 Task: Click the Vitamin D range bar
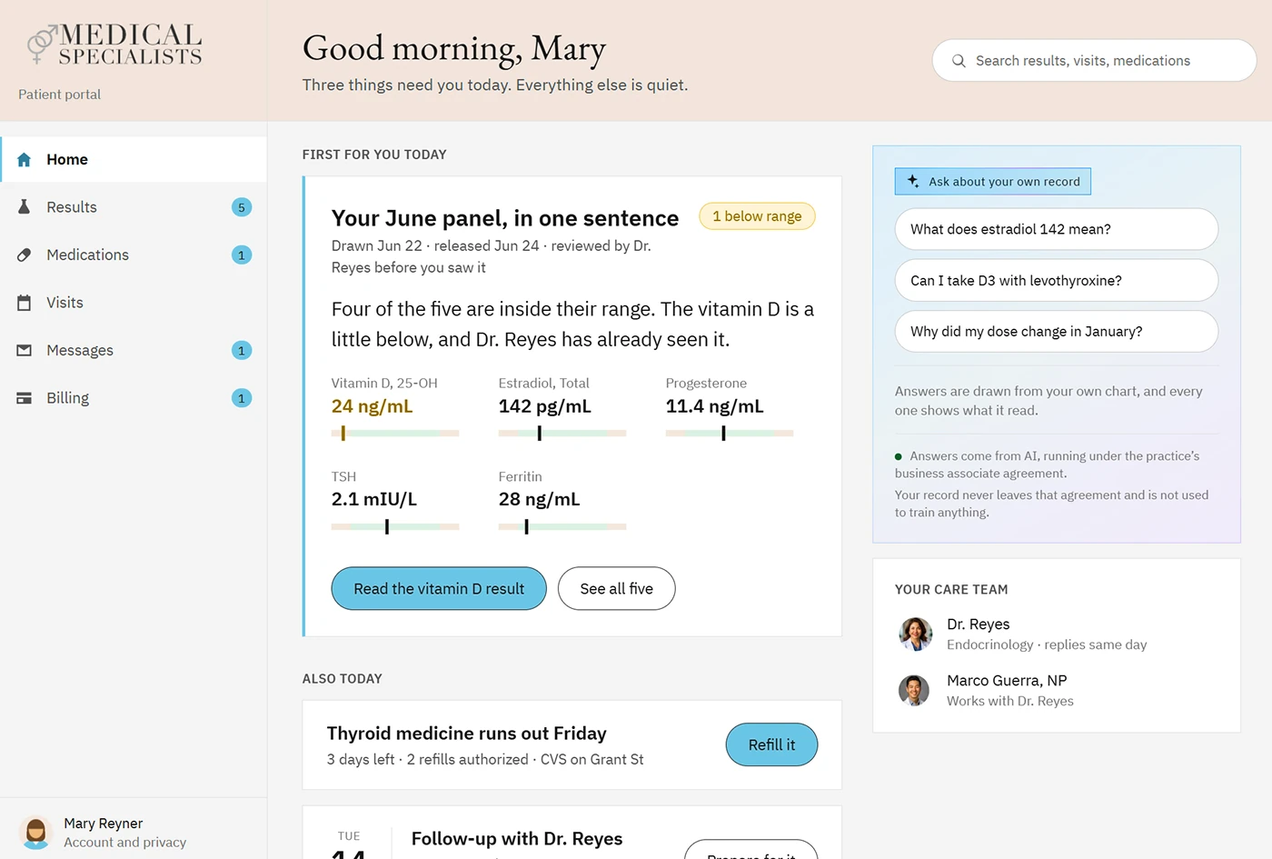[x=395, y=434]
